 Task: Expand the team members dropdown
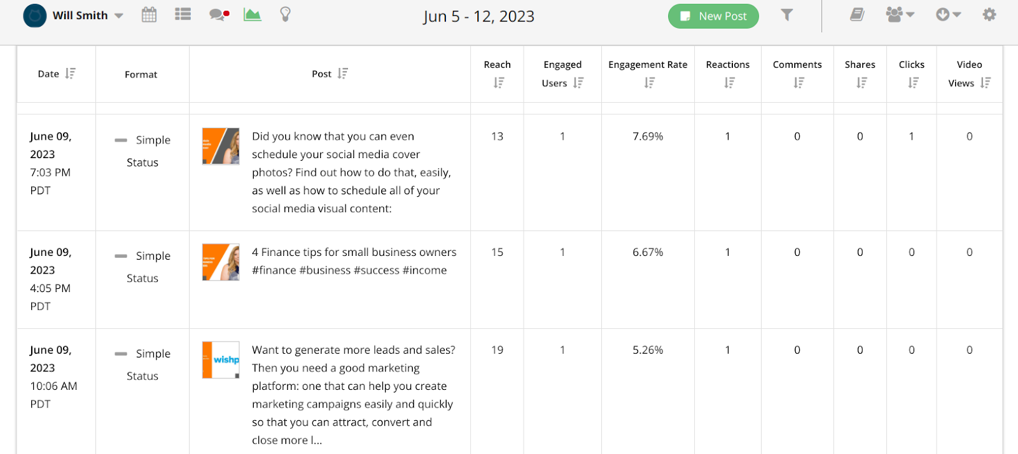coord(900,15)
